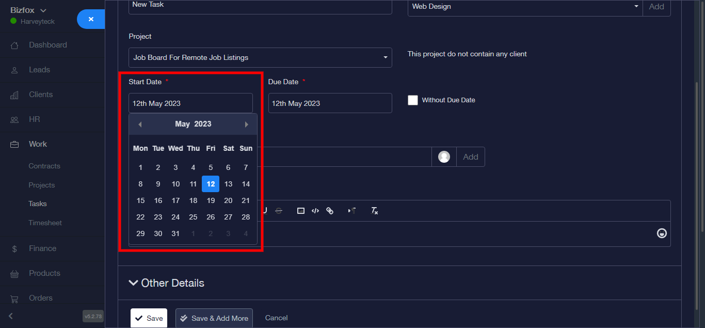Click the text direction icon in editor

352,211
